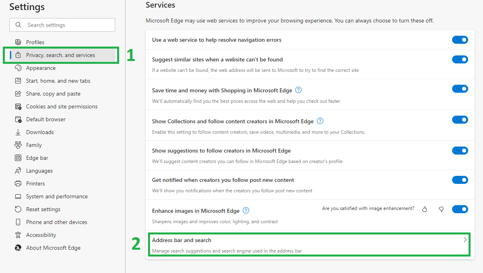Click the System and performance icon
This screenshot has width=483, height=273.
coord(18,196)
